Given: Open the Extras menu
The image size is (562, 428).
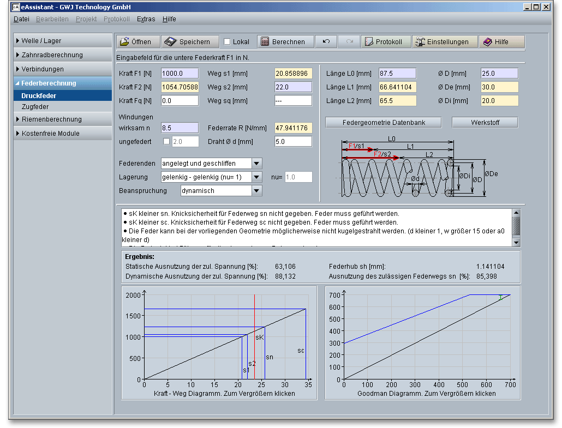Looking at the screenshot, I should tap(146, 19).
